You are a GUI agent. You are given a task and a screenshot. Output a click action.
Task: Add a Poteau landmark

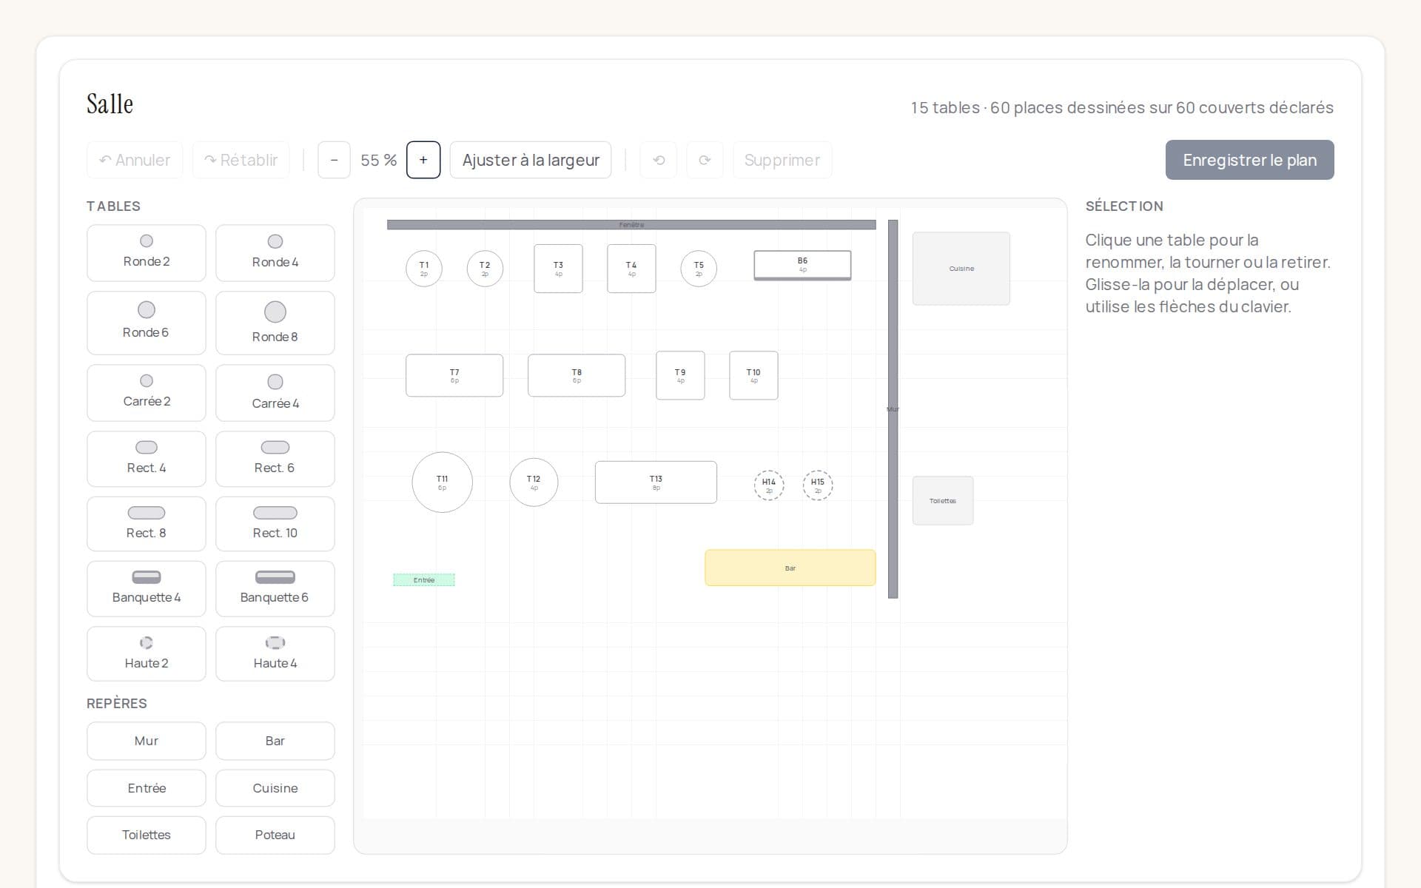tap(275, 835)
